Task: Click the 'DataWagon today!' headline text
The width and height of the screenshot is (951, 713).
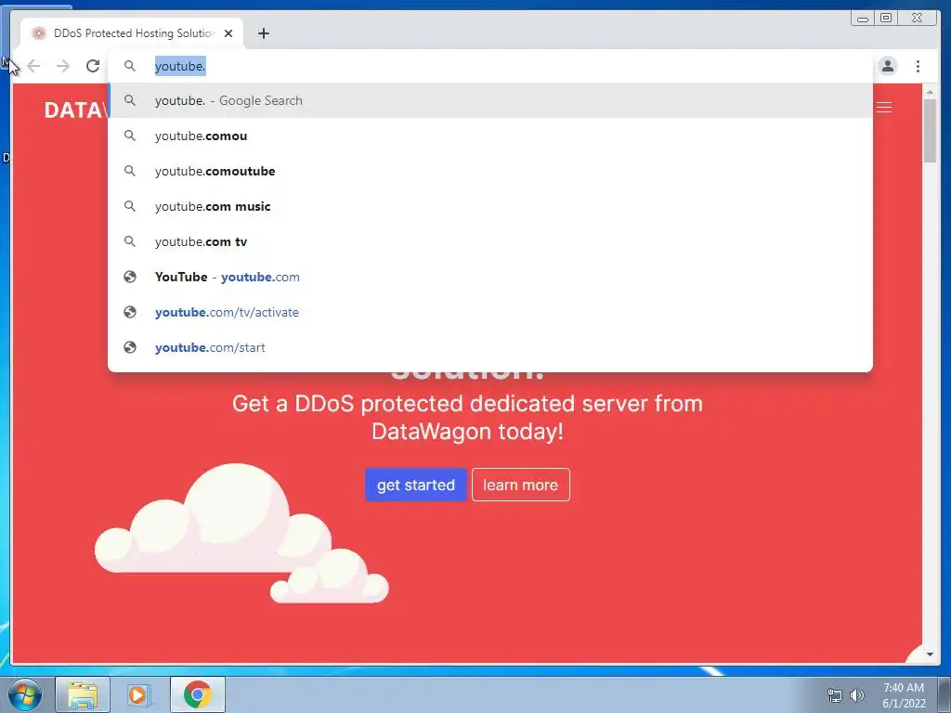Action: (468, 432)
